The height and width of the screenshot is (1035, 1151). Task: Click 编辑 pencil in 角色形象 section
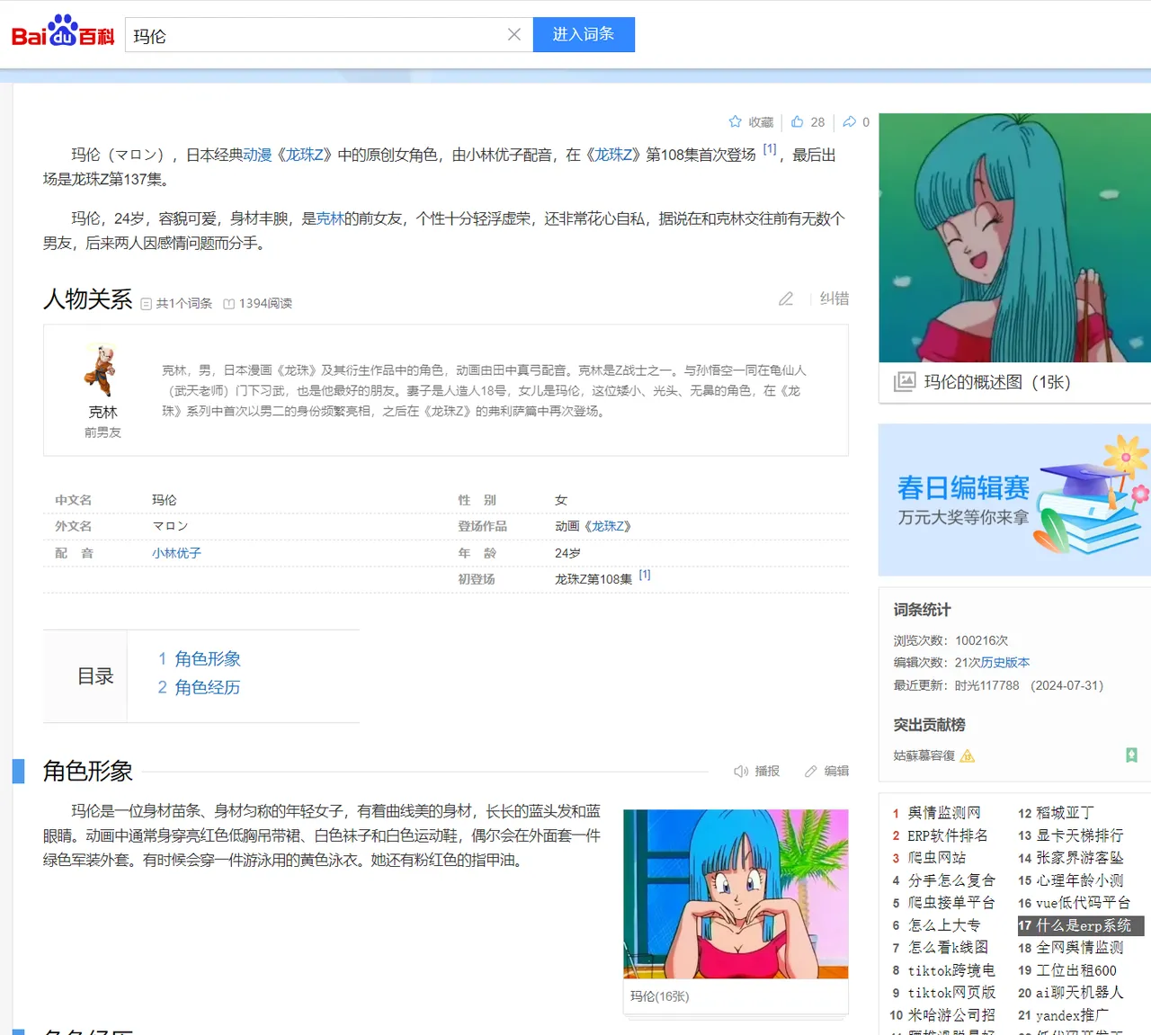click(x=811, y=772)
